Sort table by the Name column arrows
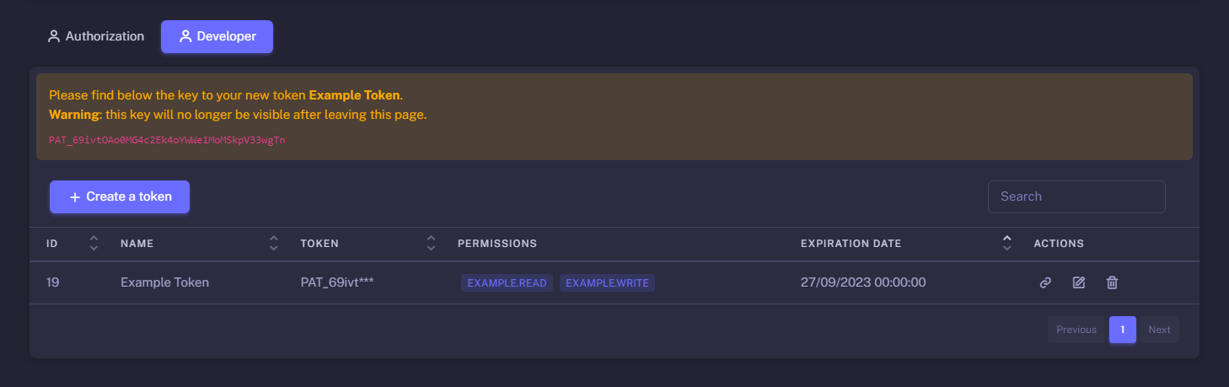 (273, 244)
